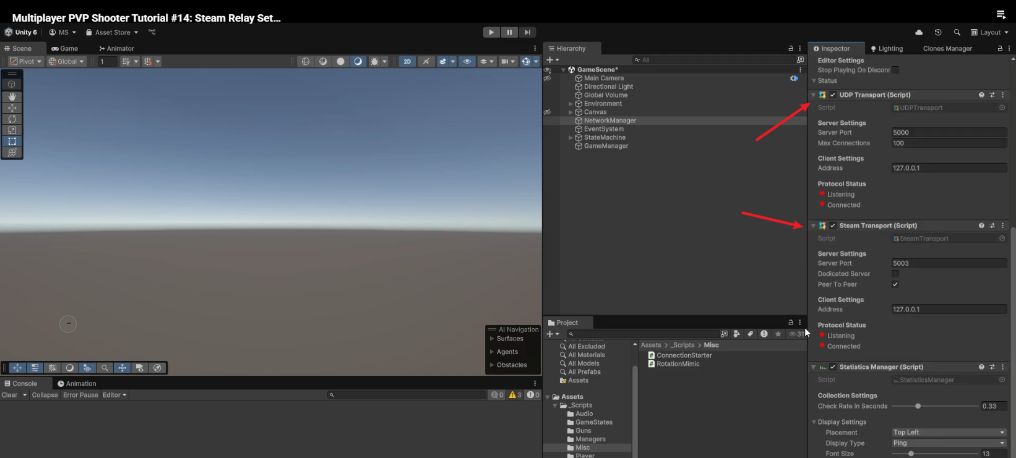This screenshot has width=1016, height=458.
Task: Select wireframe draw mode icon
Action: 306,61
